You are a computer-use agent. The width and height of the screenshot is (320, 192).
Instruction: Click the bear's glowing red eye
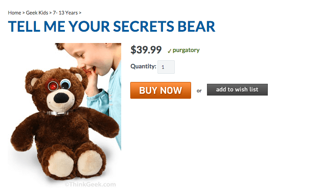pyautogui.click(x=53, y=86)
